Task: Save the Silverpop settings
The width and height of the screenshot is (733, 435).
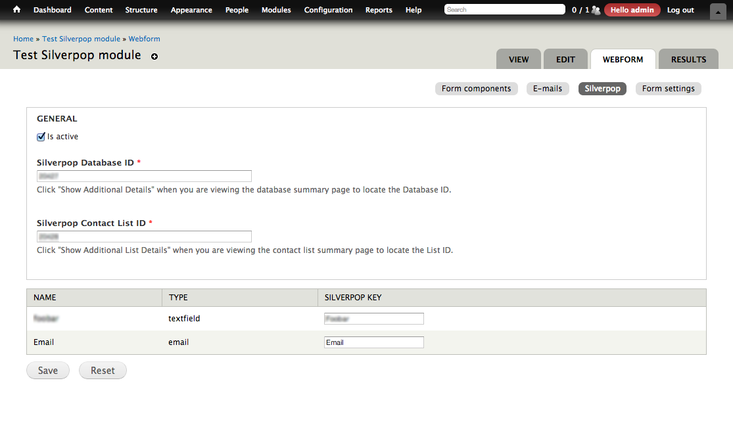Action: click(x=48, y=371)
